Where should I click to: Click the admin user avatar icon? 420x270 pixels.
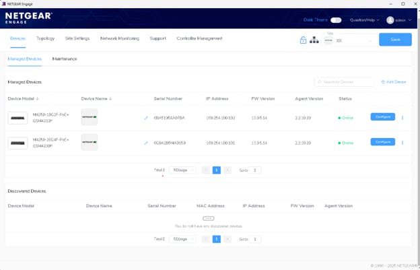click(x=390, y=20)
